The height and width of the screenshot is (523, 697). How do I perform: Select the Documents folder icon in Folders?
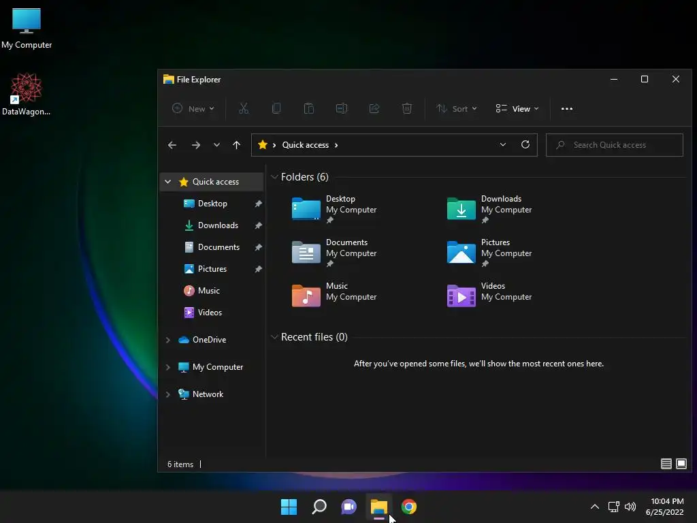(x=306, y=252)
